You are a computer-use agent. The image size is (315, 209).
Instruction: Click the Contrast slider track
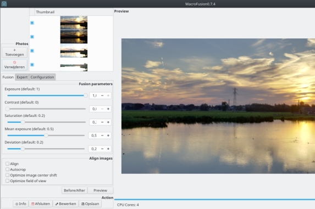pos(47,109)
